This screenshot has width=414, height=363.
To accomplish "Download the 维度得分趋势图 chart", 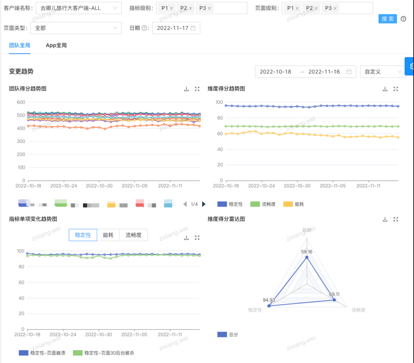I will [385, 89].
